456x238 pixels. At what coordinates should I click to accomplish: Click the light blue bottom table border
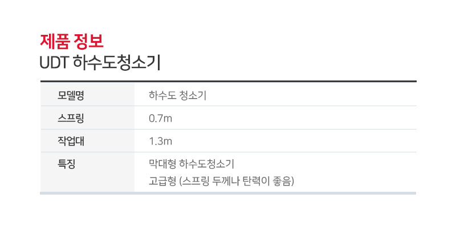228,193
